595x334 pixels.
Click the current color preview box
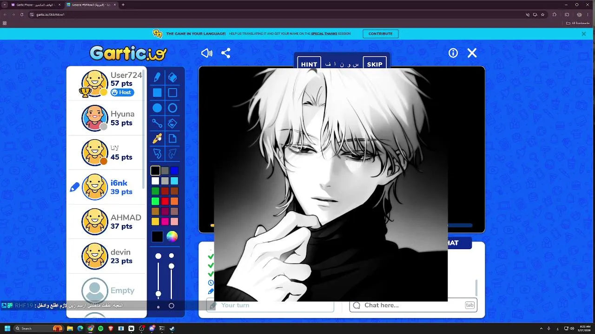[157, 237]
